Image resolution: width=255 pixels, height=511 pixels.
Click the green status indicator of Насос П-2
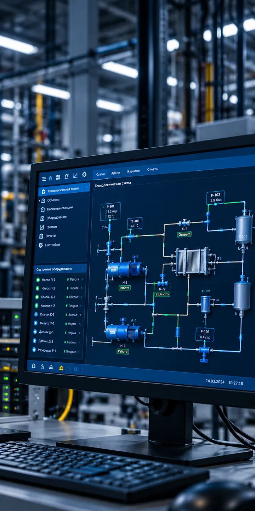point(38,289)
